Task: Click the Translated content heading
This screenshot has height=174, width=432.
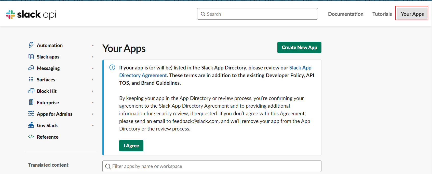Action: [x=48, y=165]
